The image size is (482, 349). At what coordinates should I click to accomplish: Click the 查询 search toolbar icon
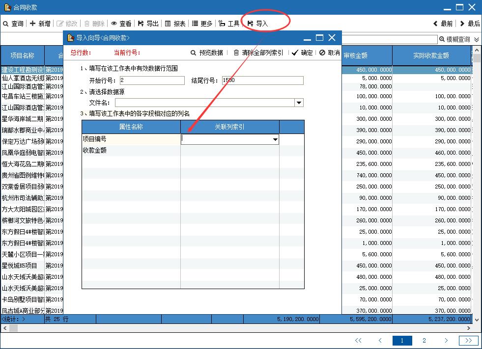coord(13,24)
